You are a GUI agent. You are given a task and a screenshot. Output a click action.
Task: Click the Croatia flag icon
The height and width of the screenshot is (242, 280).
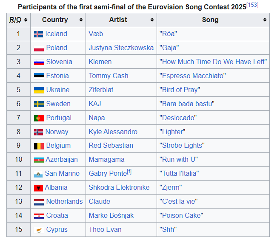(x=39, y=216)
